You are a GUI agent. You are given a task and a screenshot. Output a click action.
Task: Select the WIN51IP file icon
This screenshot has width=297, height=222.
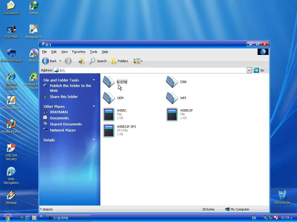coord(172,114)
